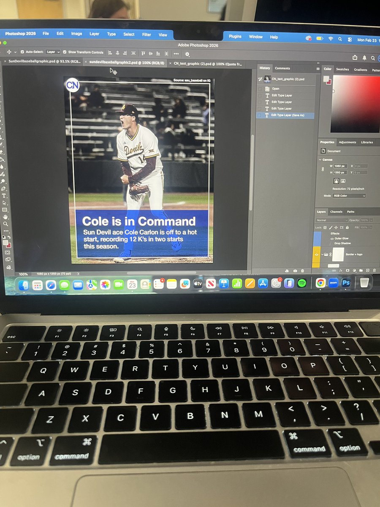380x507 pixels.
Task: Delete current state trash icon in History
Action: click(302, 271)
